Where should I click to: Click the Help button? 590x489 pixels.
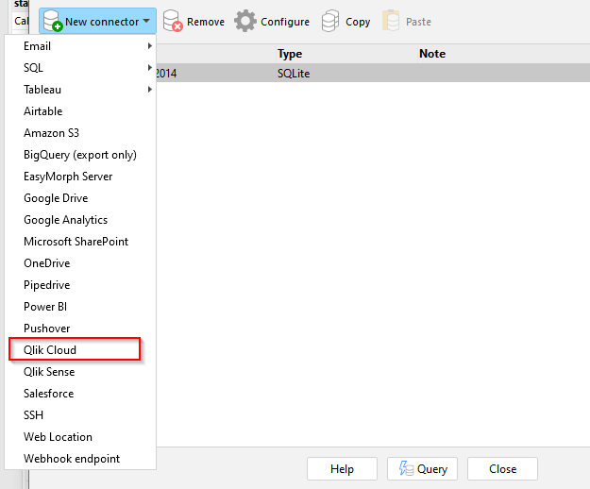click(342, 468)
